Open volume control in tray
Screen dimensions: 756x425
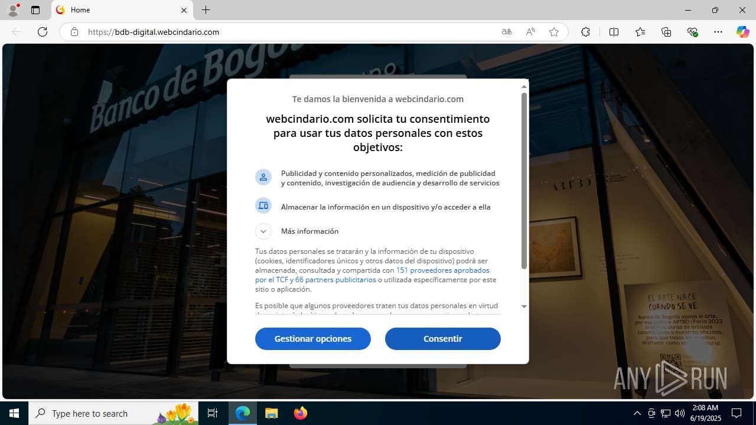pos(680,413)
